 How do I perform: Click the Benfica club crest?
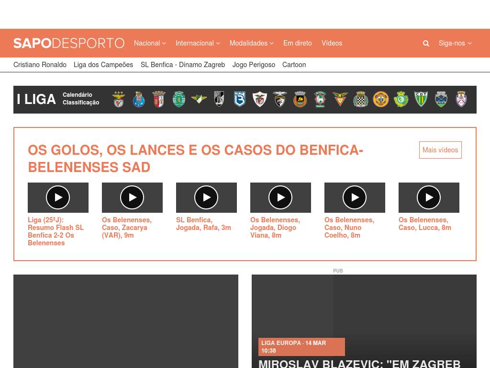point(119,99)
